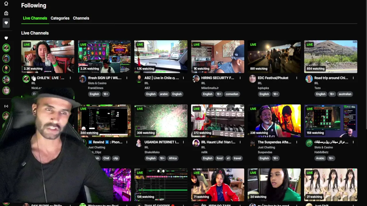Switch to the Categories tab

click(x=60, y=18)
